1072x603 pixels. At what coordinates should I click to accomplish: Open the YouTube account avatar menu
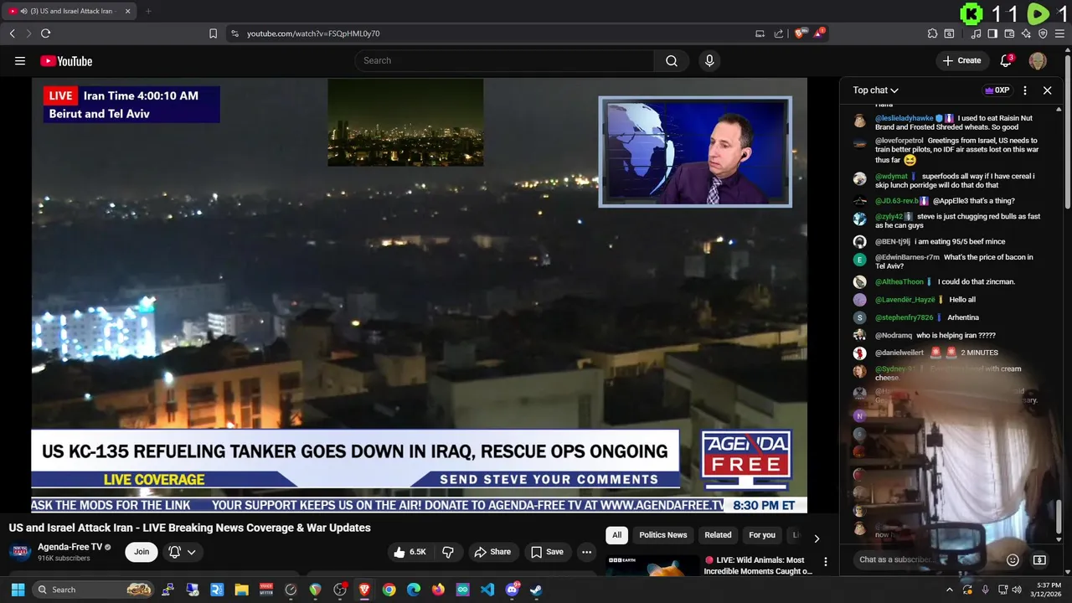pyautogui.click(x=1038, y=60)
